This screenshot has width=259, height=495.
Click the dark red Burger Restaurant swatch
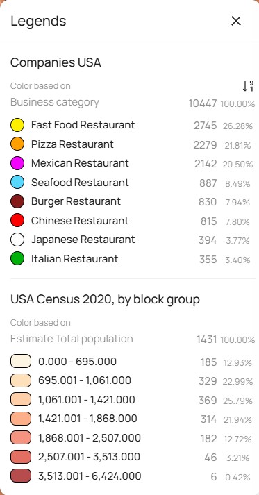pos(17,201)
